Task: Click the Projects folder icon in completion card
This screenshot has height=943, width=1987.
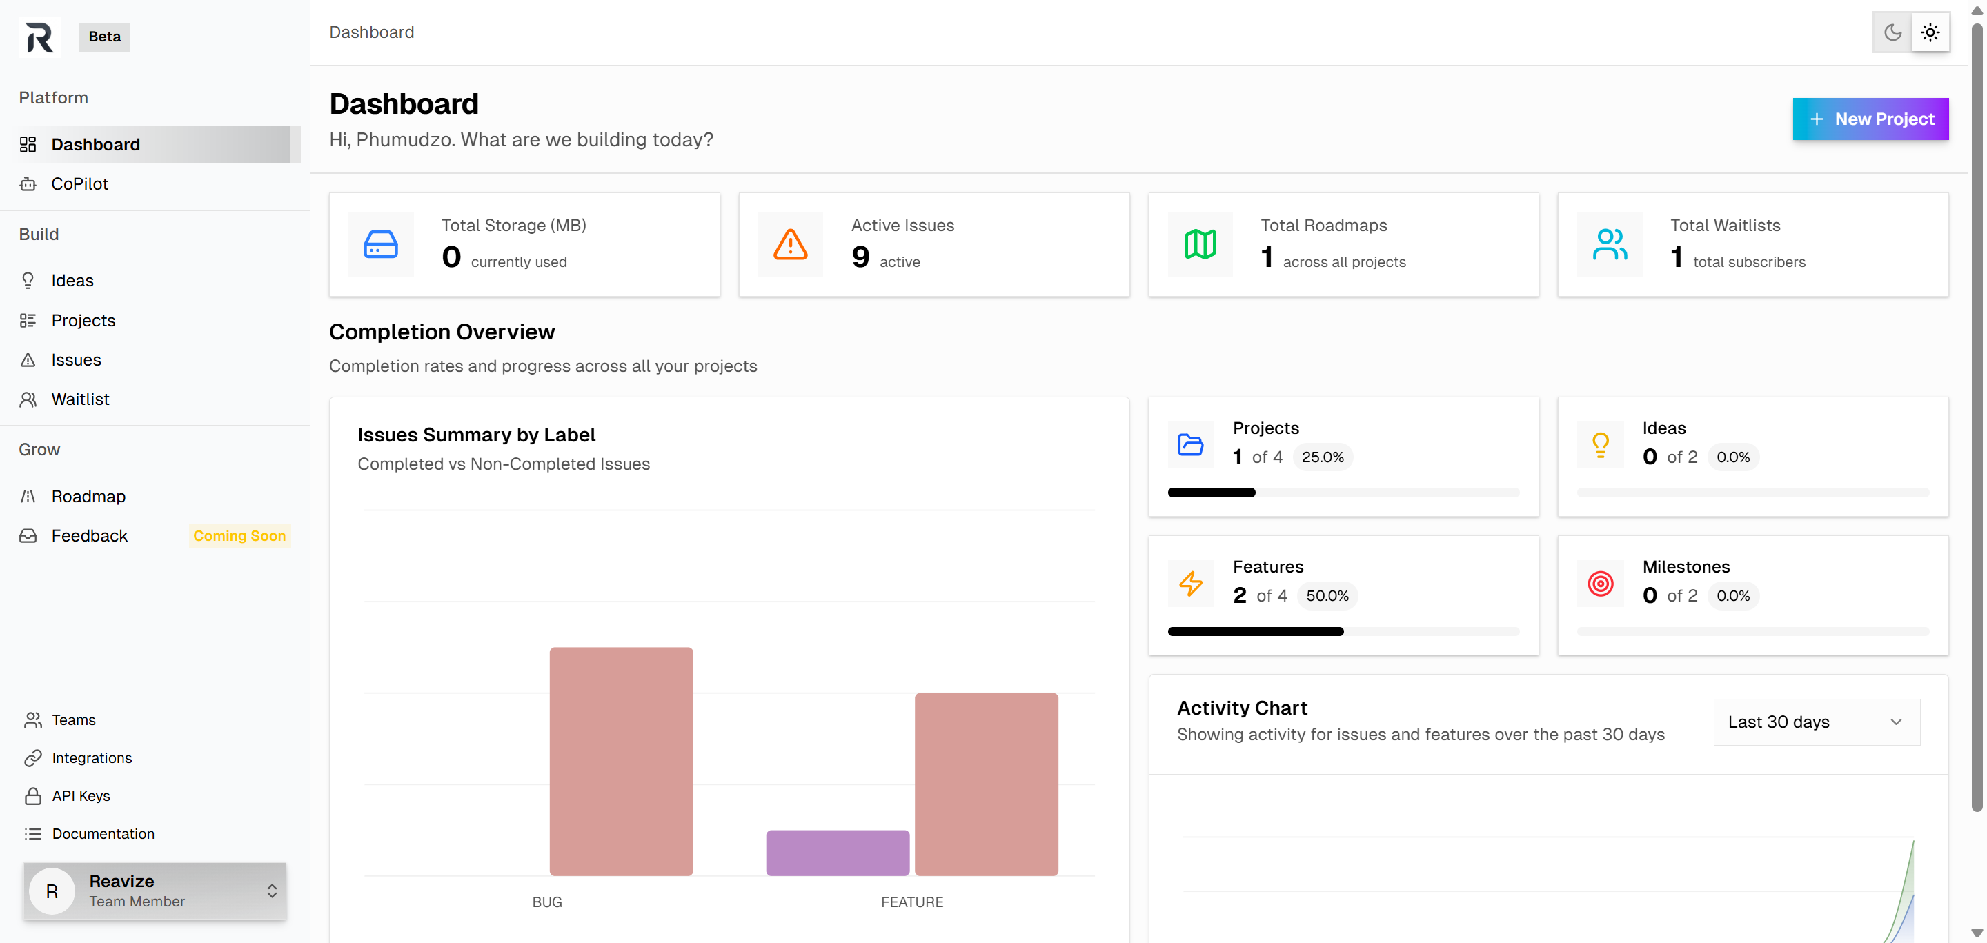Action: point(1190,445)
